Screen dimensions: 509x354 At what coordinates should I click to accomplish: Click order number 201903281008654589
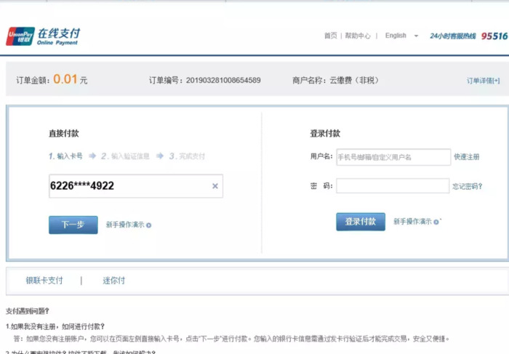click(x=223, y=80)
